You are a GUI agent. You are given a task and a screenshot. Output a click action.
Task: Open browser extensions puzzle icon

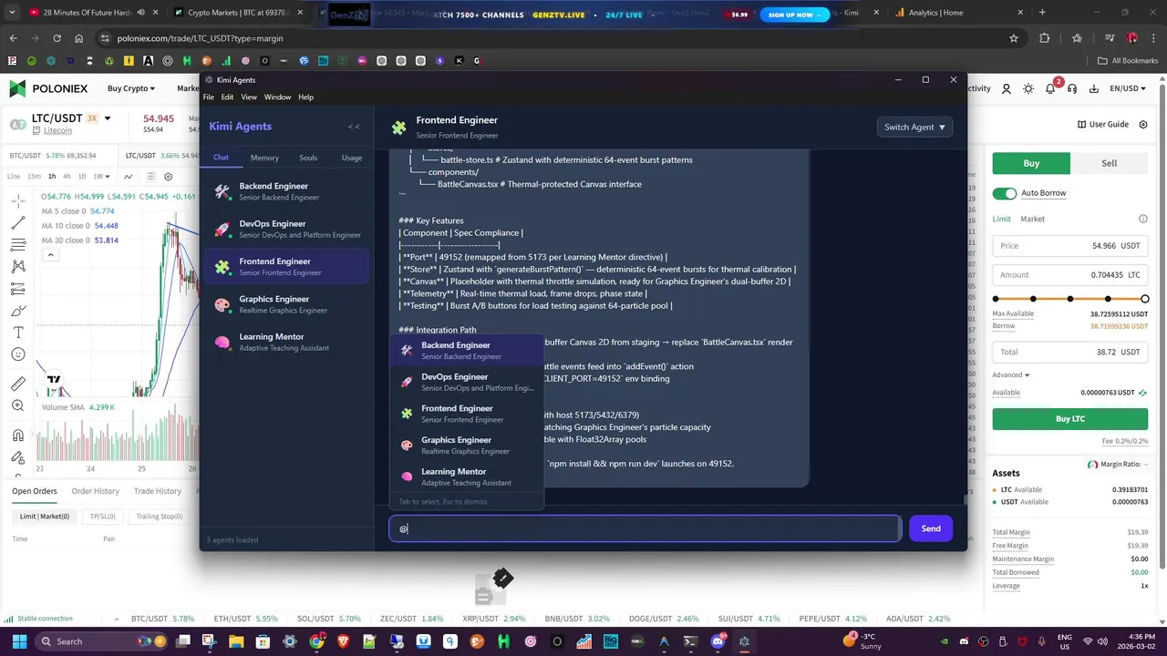coord(1045,38)
